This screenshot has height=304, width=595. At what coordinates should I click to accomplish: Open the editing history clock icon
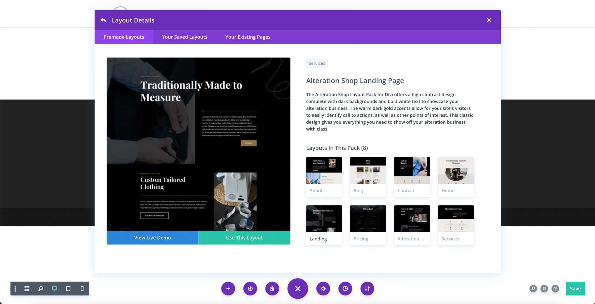tap(345, 288)
